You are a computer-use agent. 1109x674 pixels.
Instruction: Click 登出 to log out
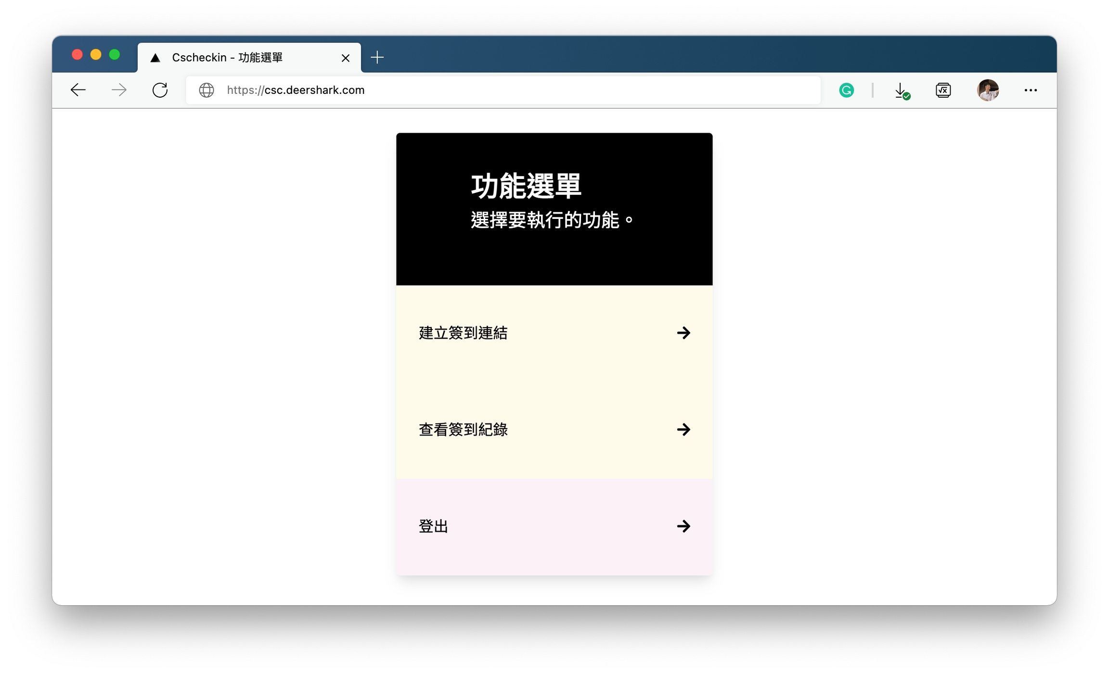click(433, 526)
